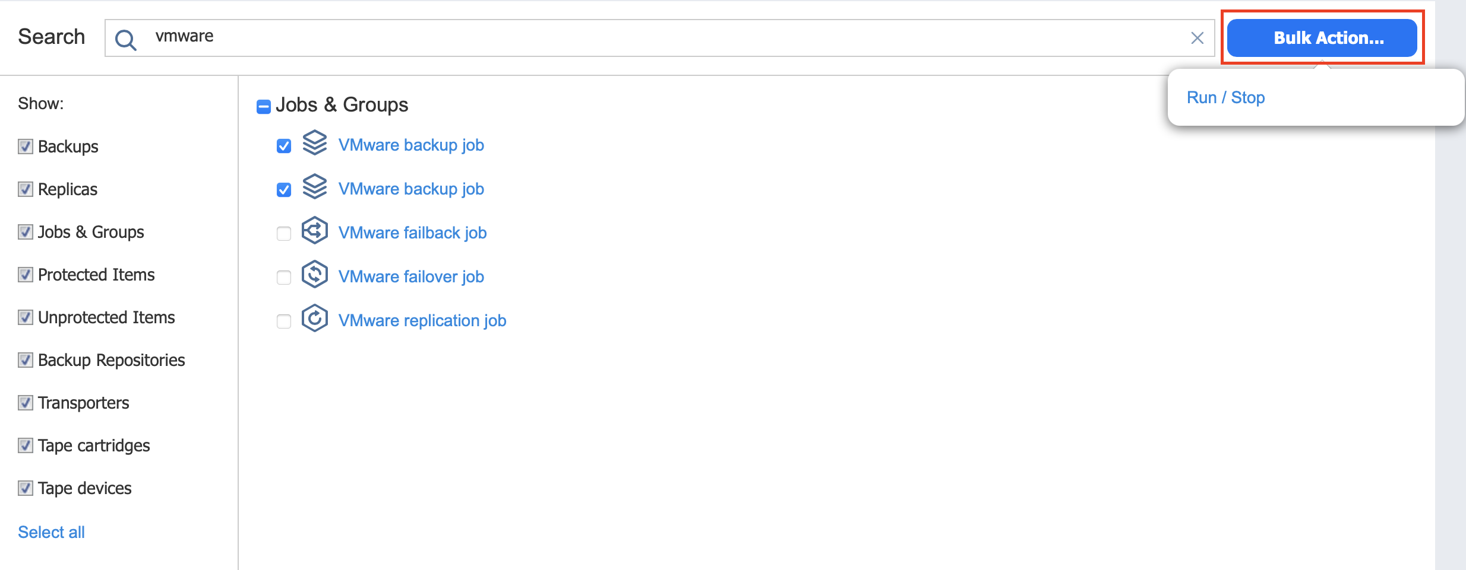1466x570 pixels.
Task: Toggle the Protected Items filter checkbox
Action: (x=26, y=275)
